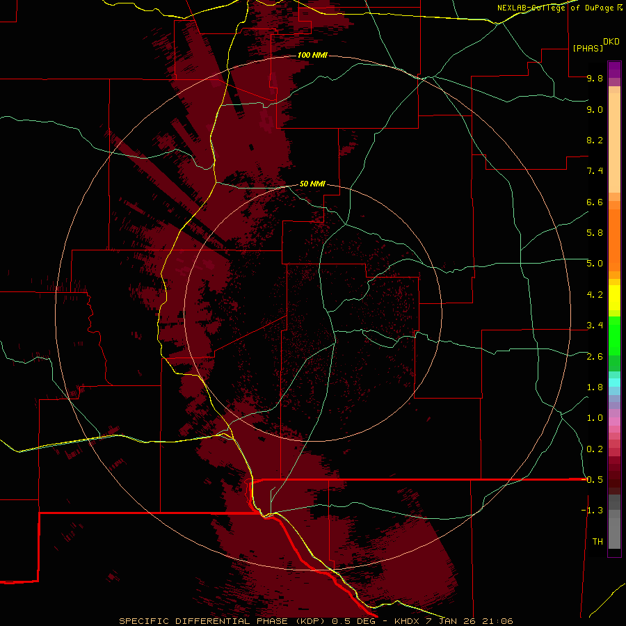
Task: Click the [PHAS] legend header
Action: click(588, 48)
